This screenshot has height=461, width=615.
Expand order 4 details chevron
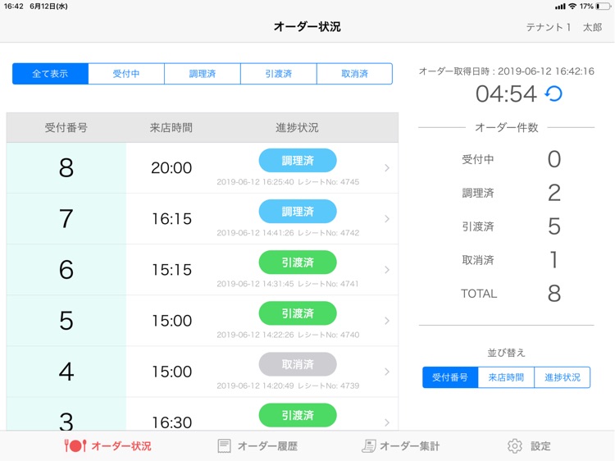[387, 372]
